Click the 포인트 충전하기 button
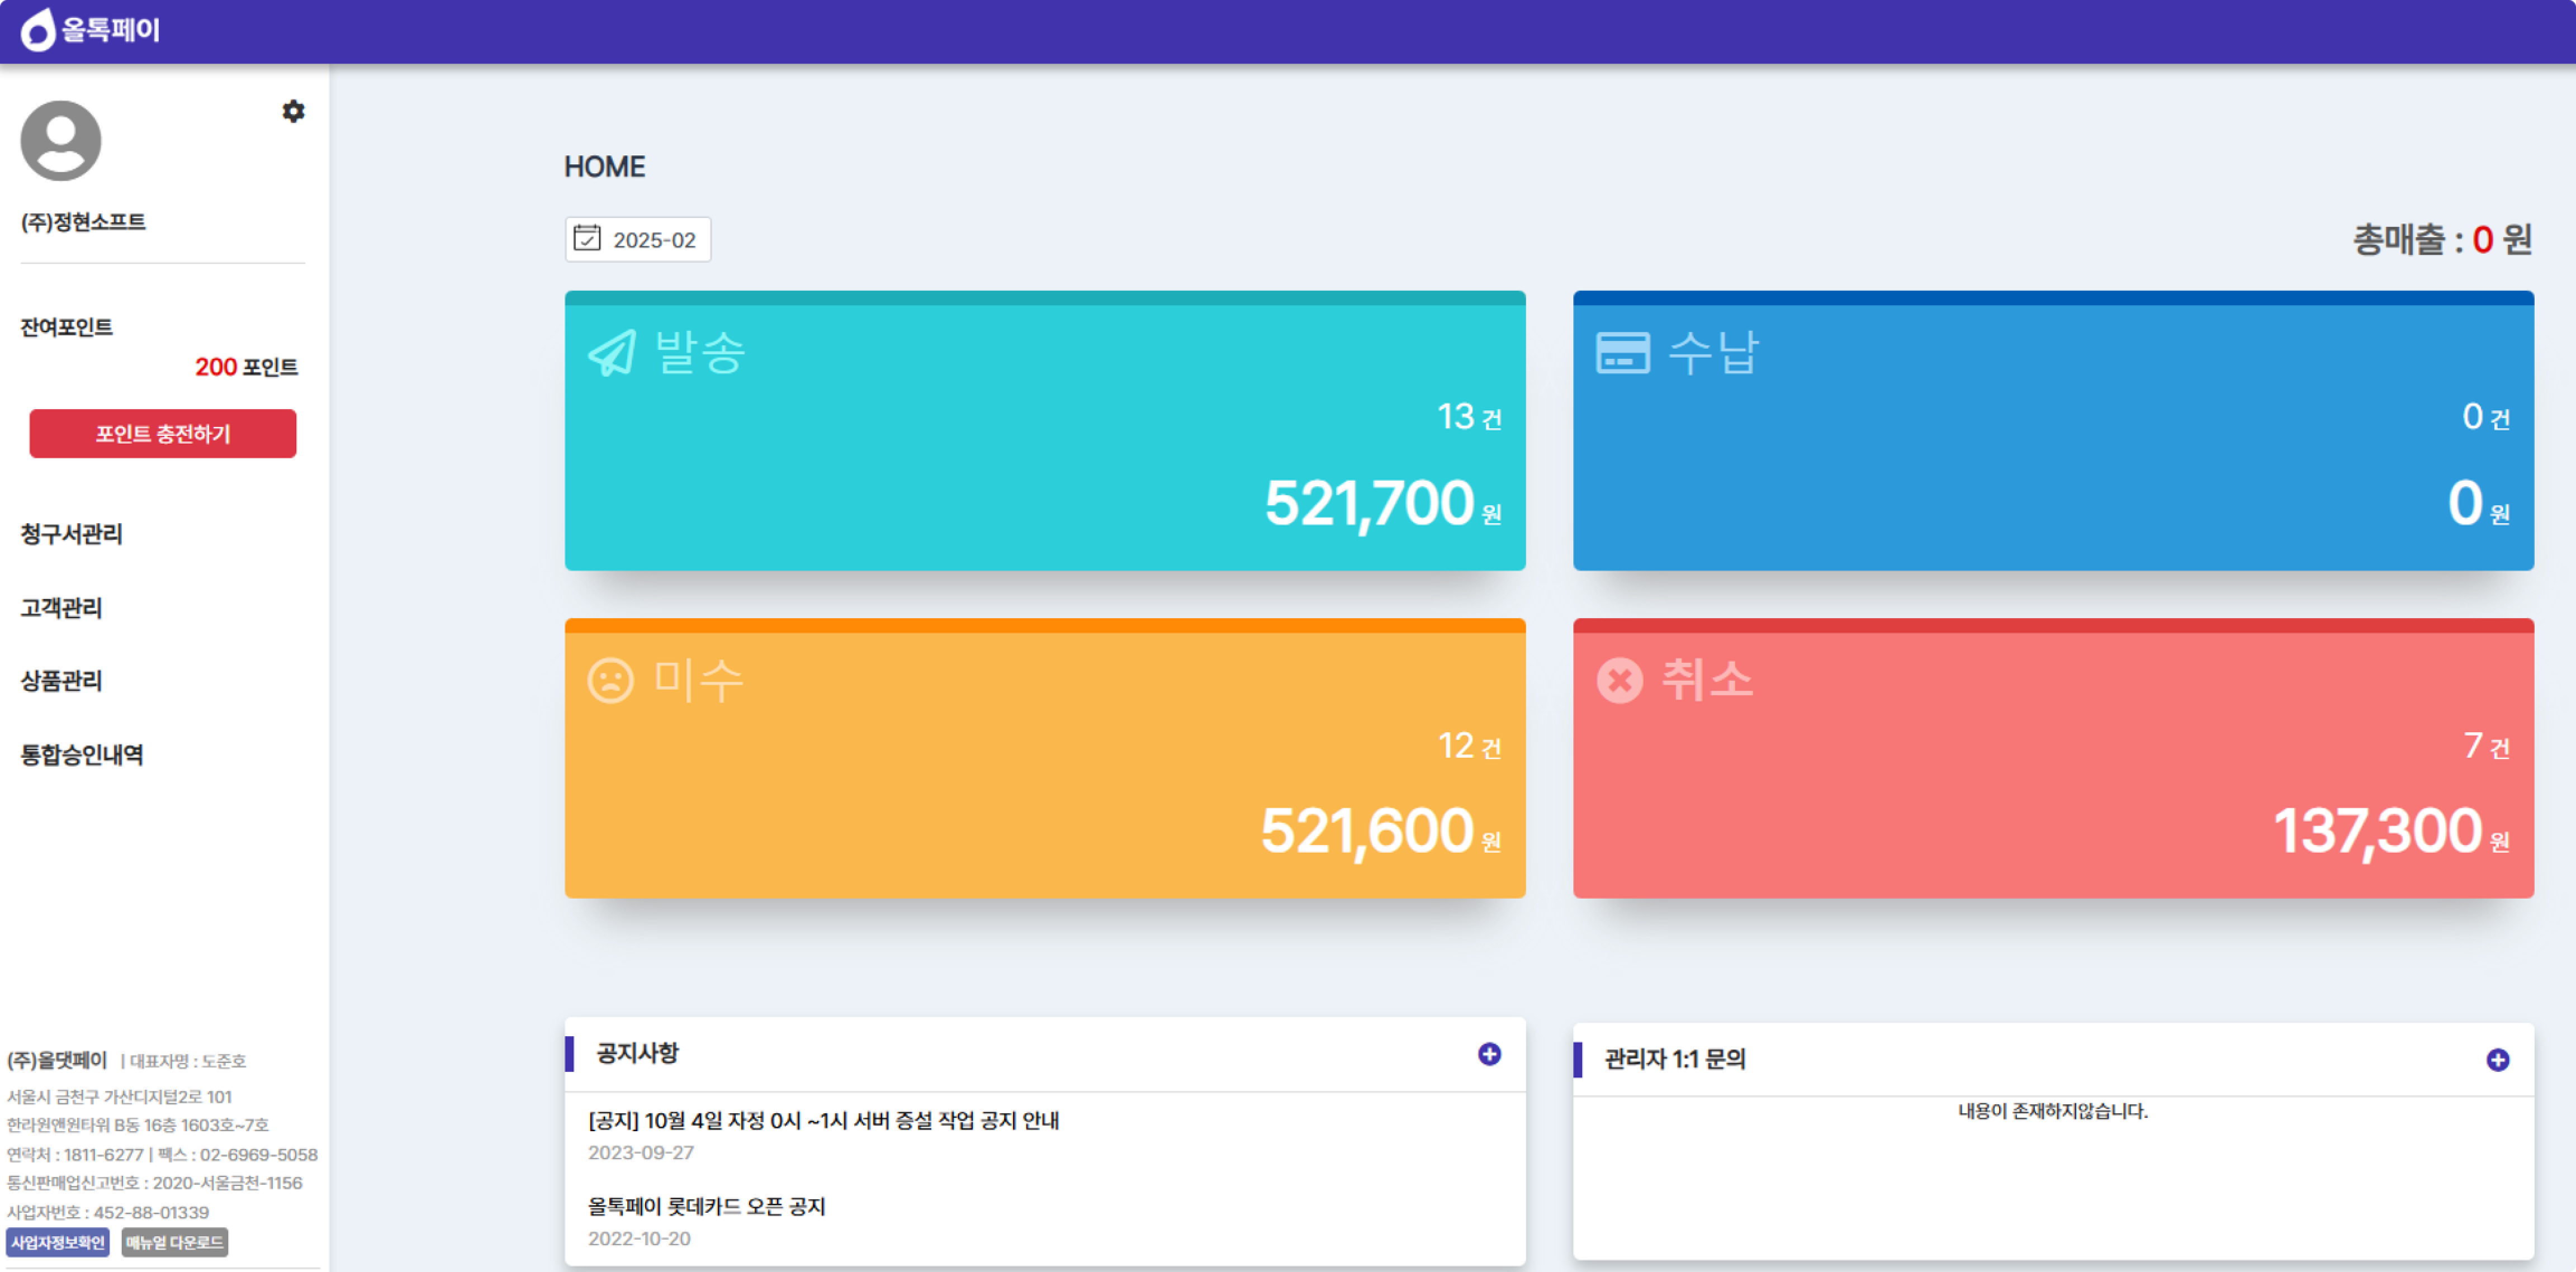This screenshot has width=2576, height=1272. [x=163, y=434]
